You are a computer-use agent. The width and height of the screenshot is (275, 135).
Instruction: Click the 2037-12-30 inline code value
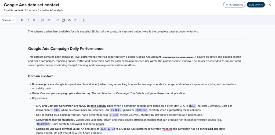pyautogui.click(x=108, y=129)
